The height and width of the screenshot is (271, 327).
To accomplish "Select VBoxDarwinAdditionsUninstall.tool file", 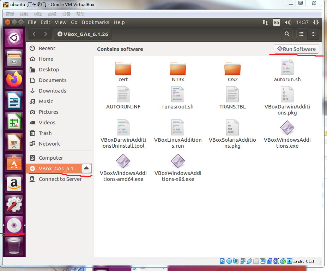I will coord(123,134).
